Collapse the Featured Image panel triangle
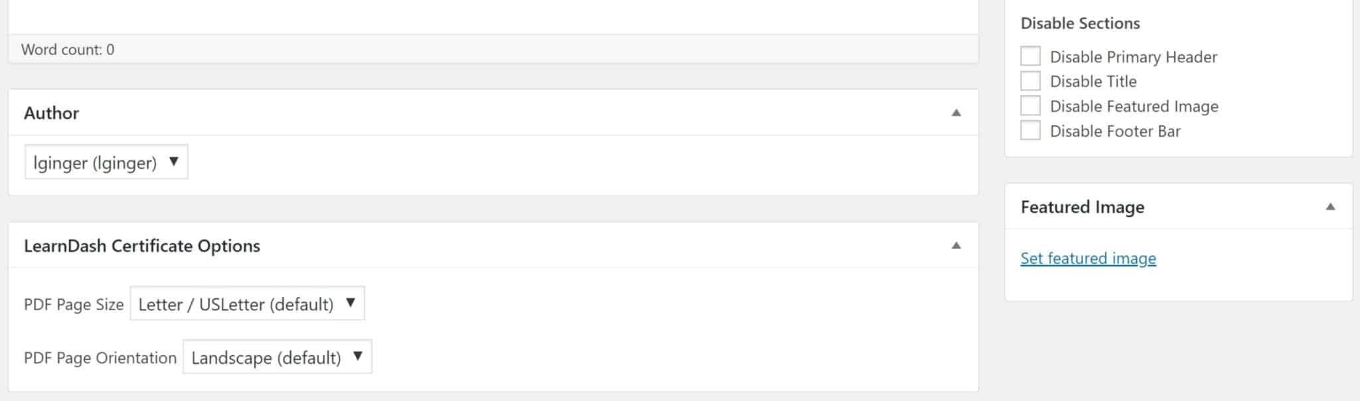This screenshot has width=1360, height=401. pyautogui.click(x=1330, y=207)
